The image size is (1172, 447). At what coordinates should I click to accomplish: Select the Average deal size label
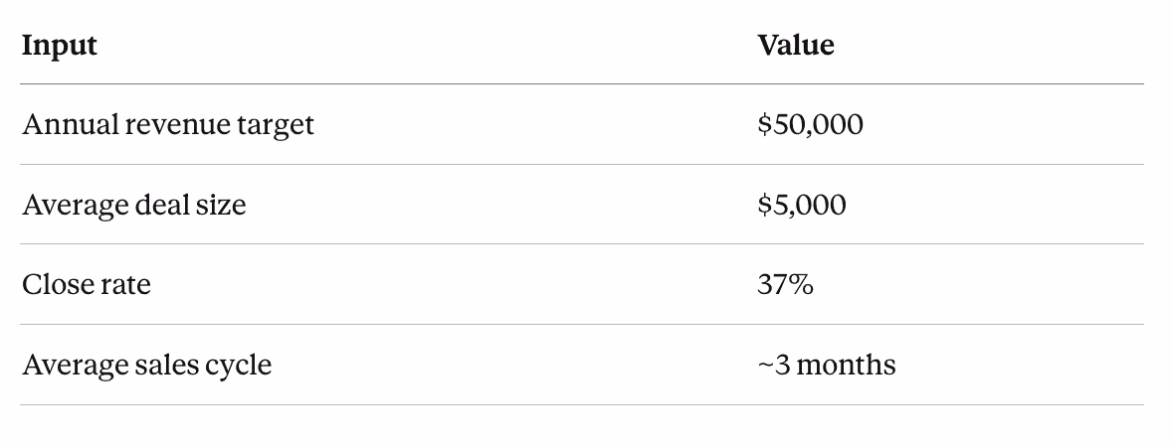point(133,205)
